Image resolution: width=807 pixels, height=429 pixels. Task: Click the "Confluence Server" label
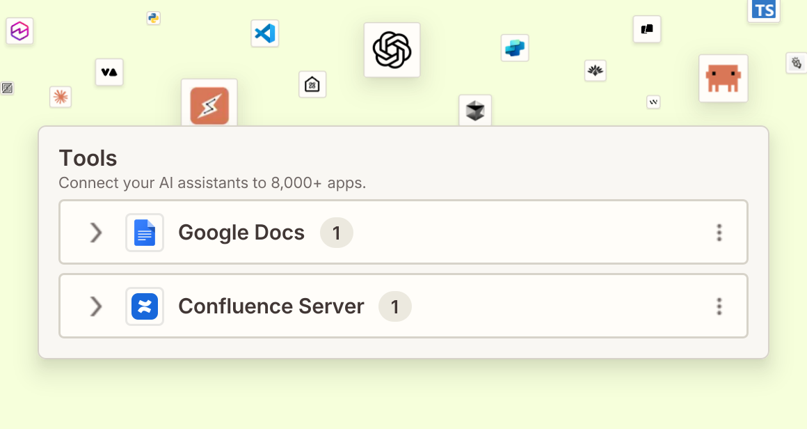(271, 306)
